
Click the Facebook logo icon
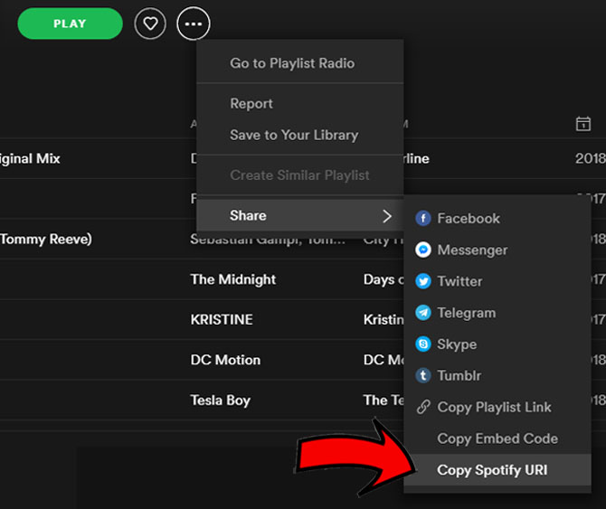pyautogui.click(x=423, y=218)
